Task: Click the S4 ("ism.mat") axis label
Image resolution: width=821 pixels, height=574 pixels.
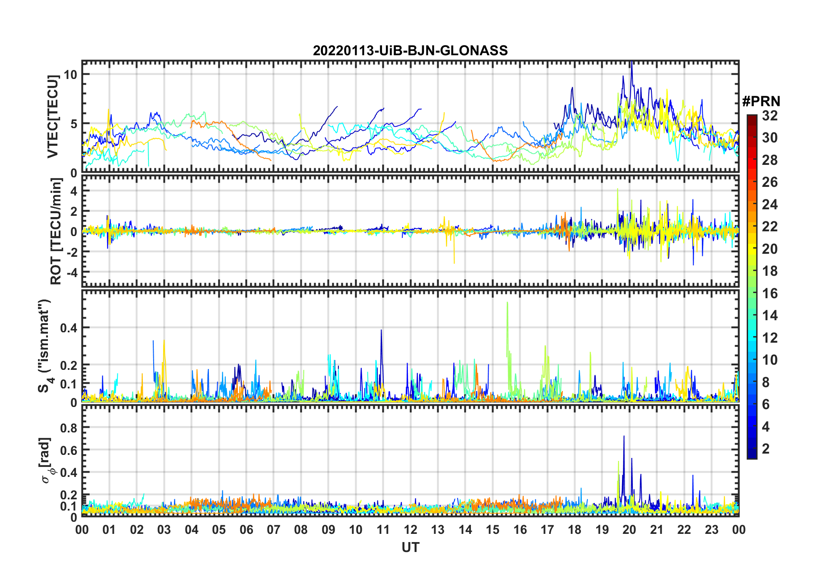Action: pyautogui.click(x=44, y=346)
